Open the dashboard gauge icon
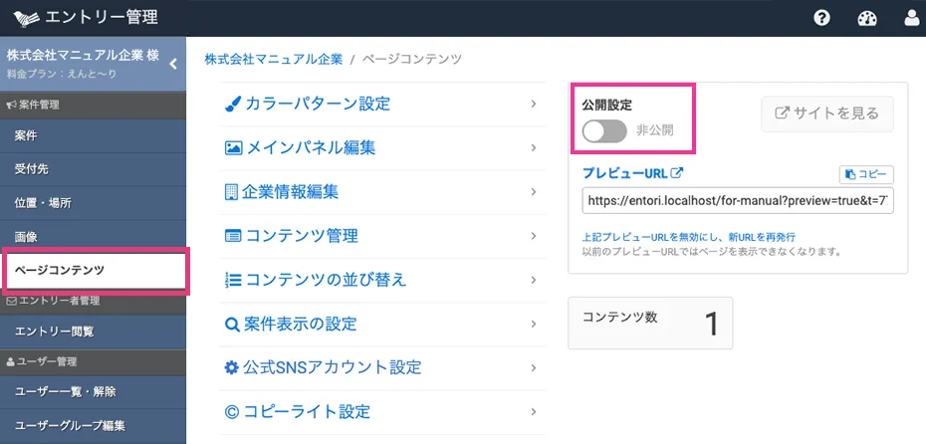926x444 pixels. [867, 18]
